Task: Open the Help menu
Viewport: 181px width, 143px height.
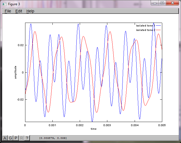Action: (x=30, y=11)
